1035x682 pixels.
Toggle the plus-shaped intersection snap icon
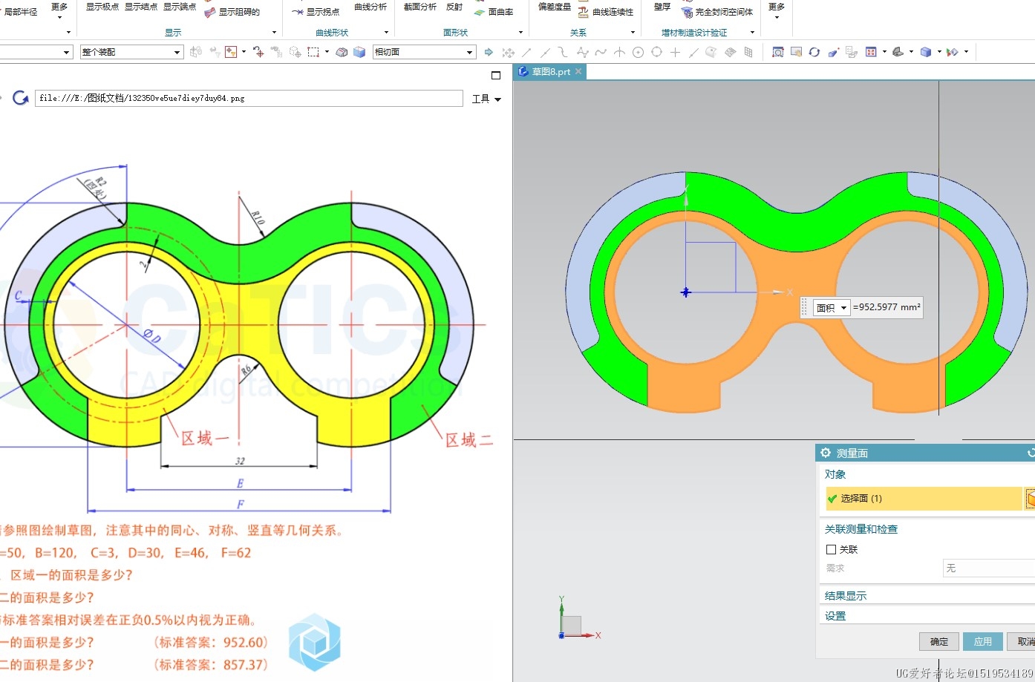[x=675, y=52]
